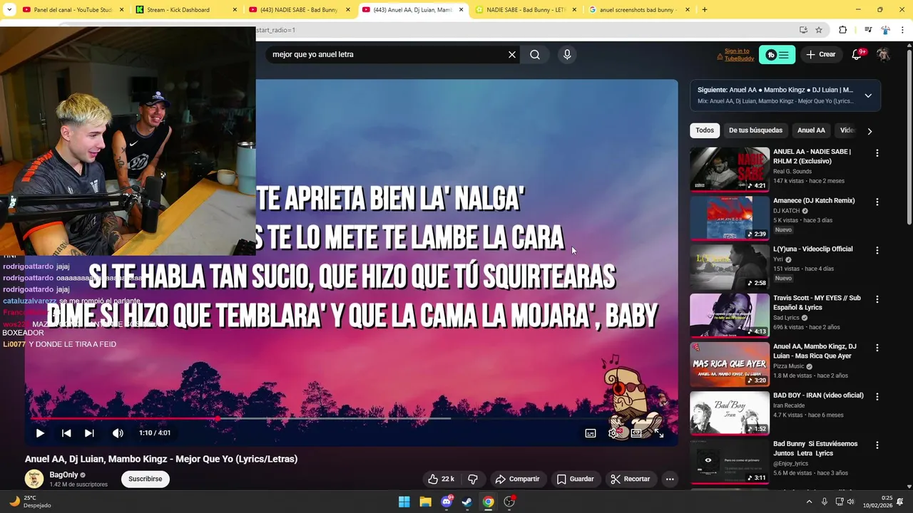
Task: Open options for 'Travis Scott - MY EYES' video
Action: click(x=877, y=299)
